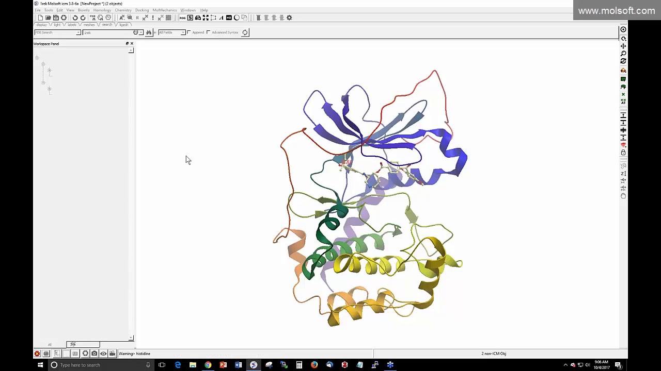The width and height of the screenshot is (661, 371).
Task: Click the red stop cancel icon
Action: point(37,353)
